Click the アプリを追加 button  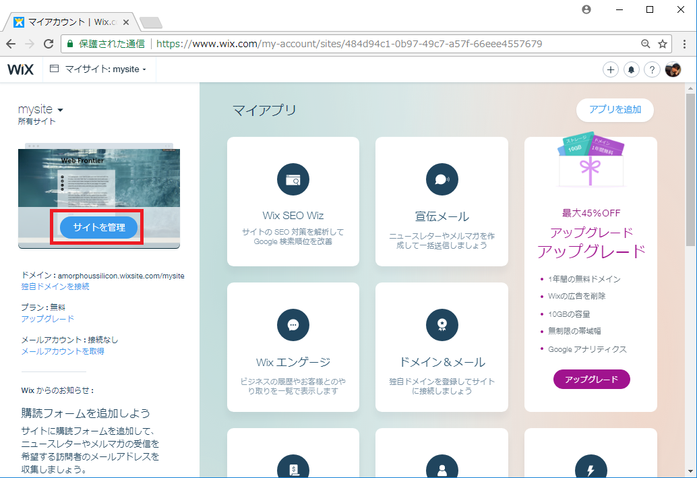click(x=615, y=109)
